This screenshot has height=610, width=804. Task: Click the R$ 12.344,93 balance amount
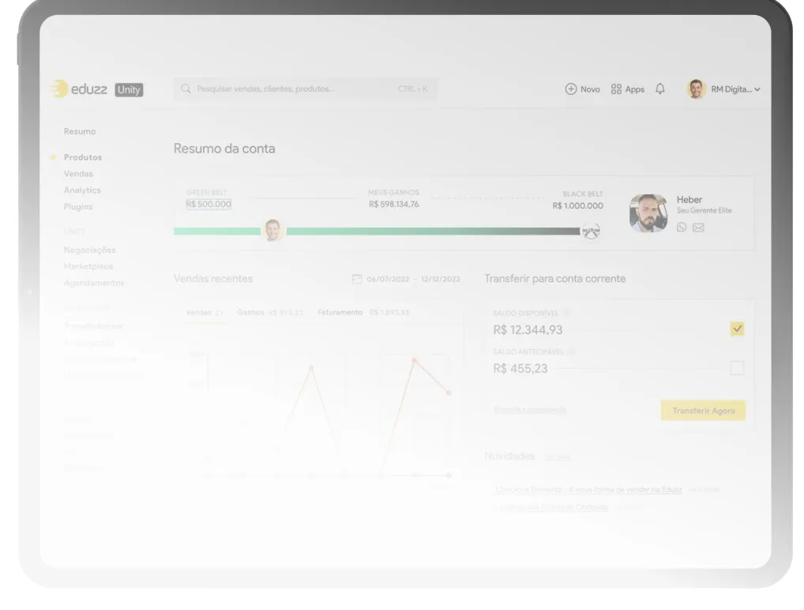click(x=528, y=329)
